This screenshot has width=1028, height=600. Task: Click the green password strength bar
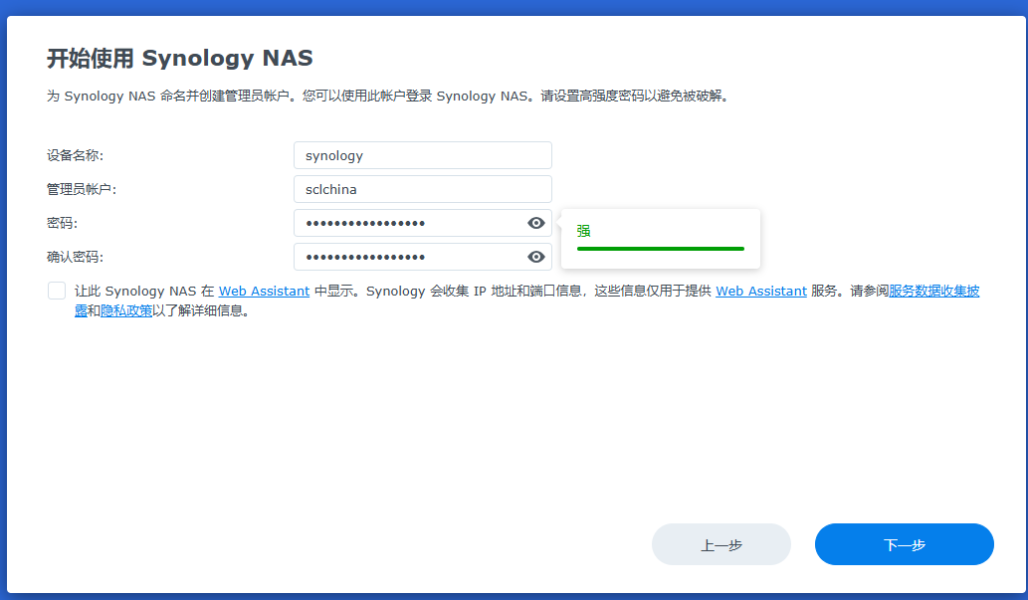[x=660, y=249]
